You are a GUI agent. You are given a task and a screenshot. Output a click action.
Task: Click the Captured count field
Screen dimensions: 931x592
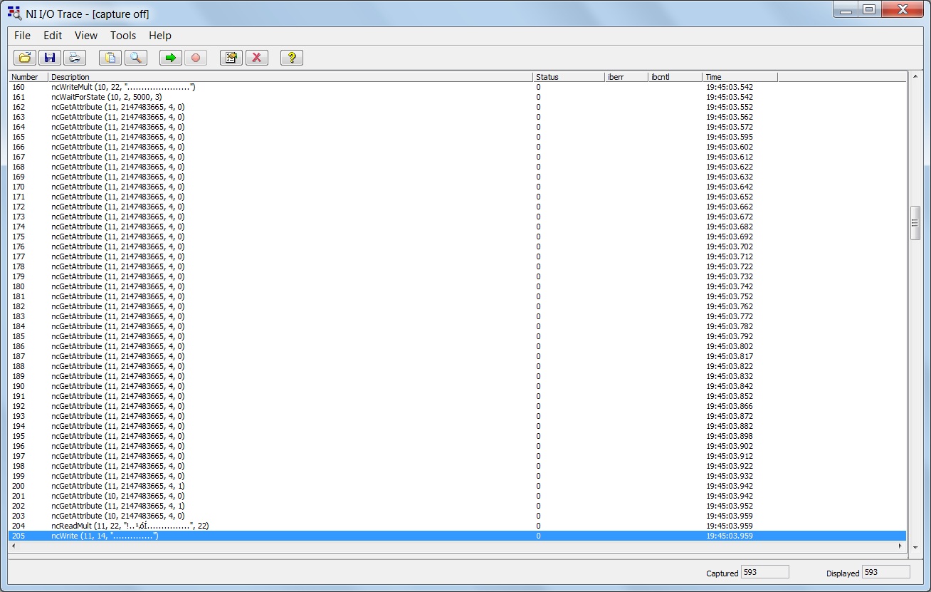(x=765, y=572)
